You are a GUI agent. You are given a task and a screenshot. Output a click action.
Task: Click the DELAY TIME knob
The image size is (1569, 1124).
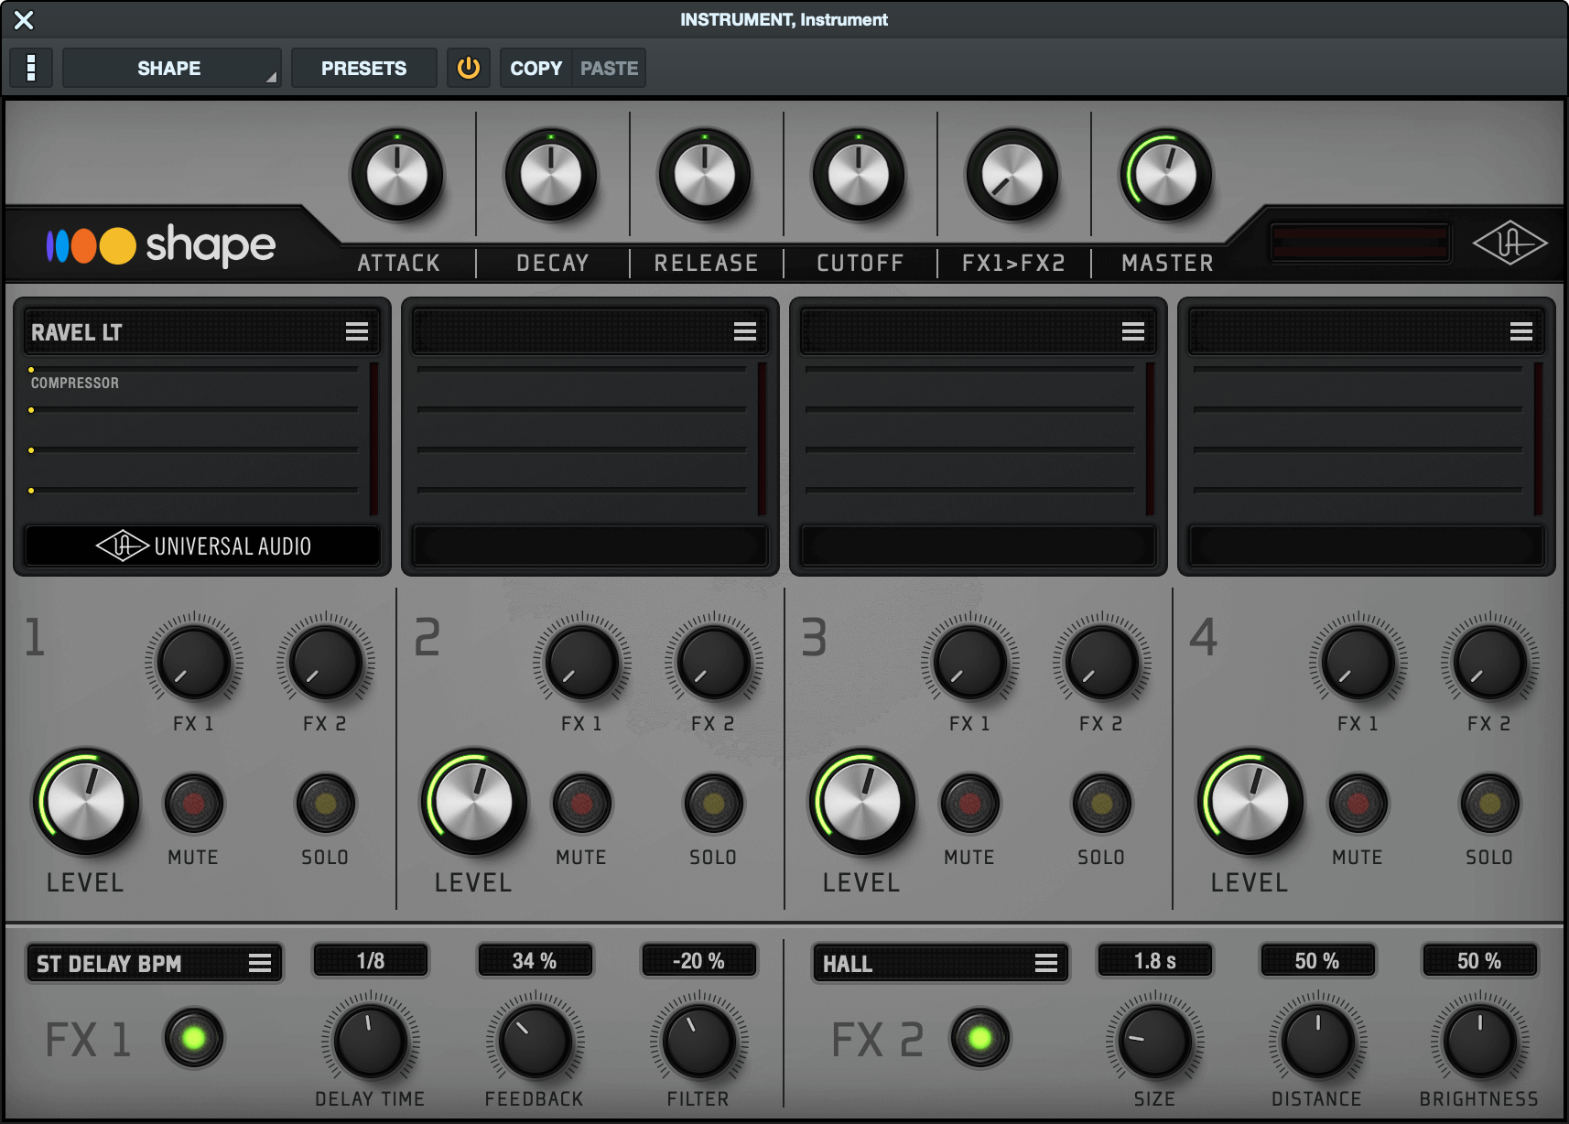click(x=371, y=1041)
